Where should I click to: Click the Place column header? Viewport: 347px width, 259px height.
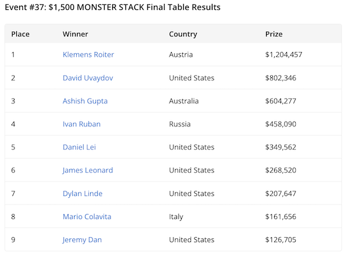coord(20,34)
